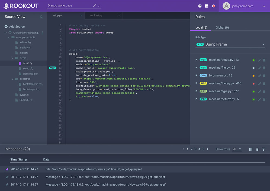This screenshot has width=270, height=191.
Task: Toggle message columns view icon
Action: [x=251, y=149]
